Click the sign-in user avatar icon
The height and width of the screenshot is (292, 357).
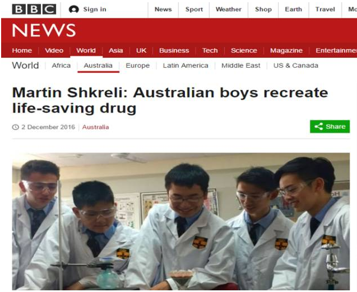pyautogui.click(x=73, y=10)
